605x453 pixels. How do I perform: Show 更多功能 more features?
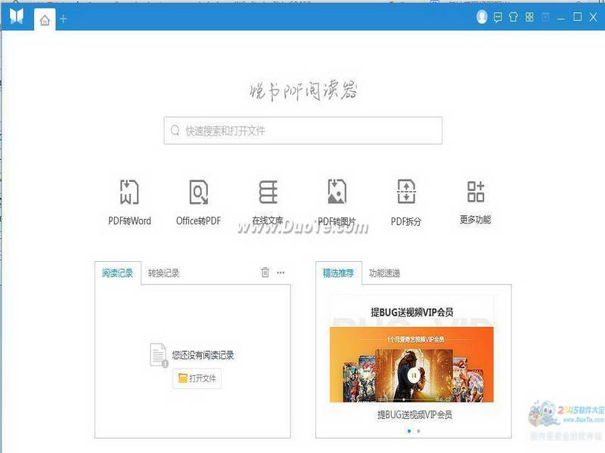pyautogui.click(x=476, y=202)
